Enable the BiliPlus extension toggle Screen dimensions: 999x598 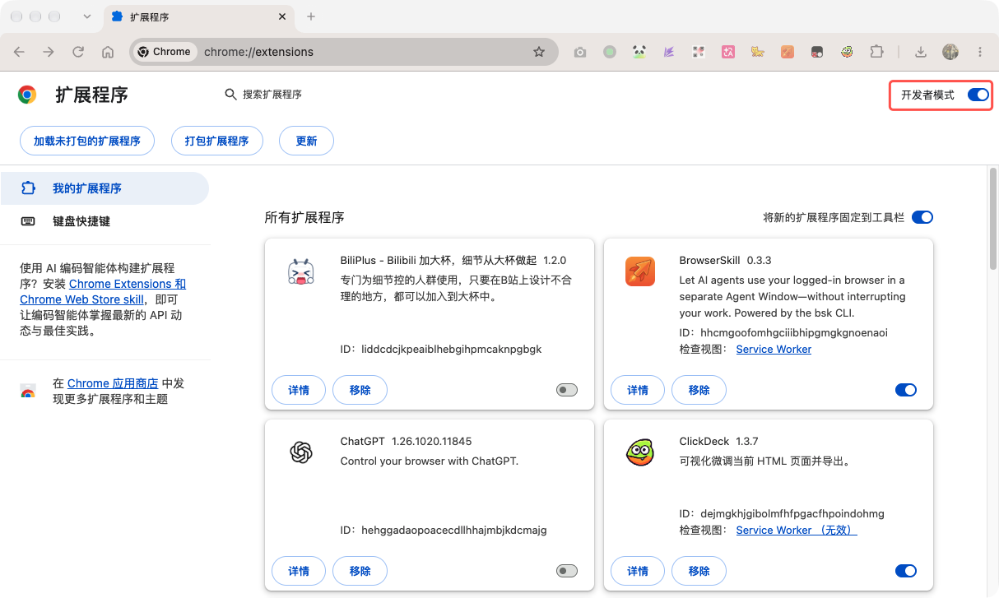(567, 390)
